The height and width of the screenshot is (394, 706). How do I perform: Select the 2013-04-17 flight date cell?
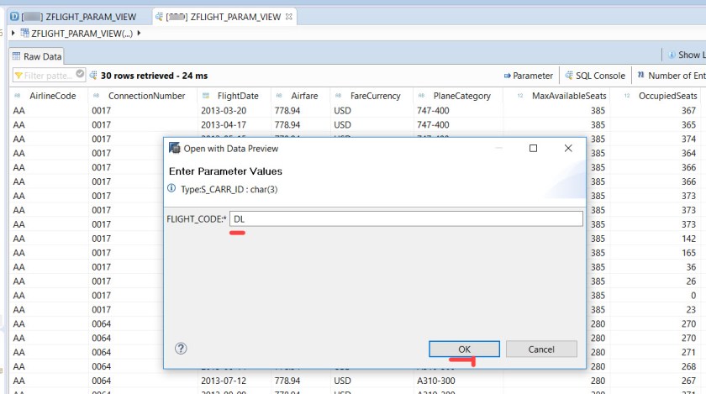click(x=224, y=124)
